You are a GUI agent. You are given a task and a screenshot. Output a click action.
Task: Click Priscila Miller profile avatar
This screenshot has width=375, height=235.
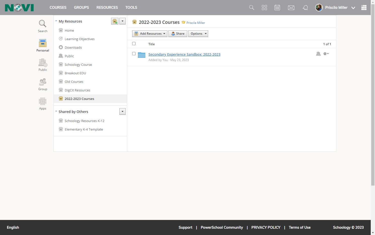coord(319,8)
